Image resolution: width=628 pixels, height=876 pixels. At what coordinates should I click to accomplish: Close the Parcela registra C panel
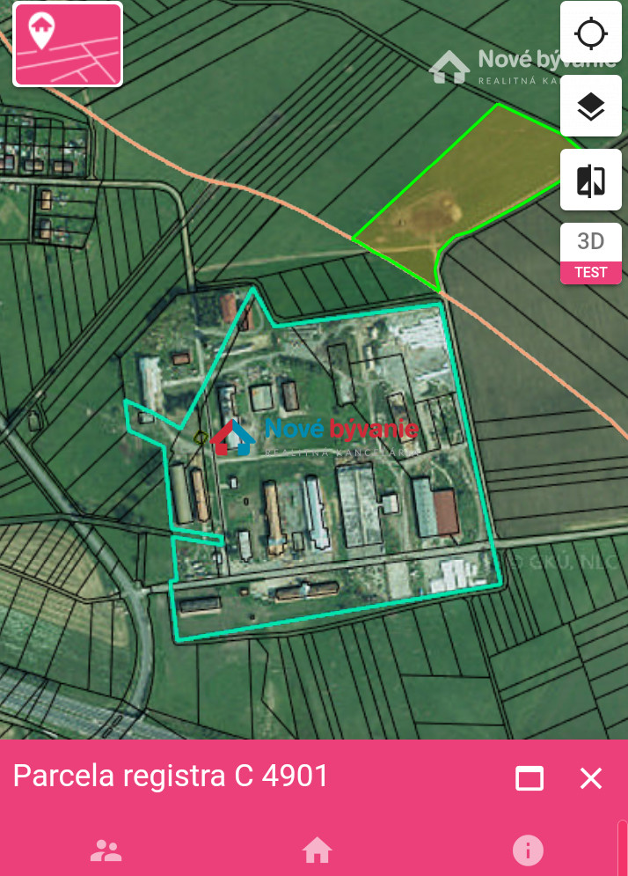click(590, 777)
